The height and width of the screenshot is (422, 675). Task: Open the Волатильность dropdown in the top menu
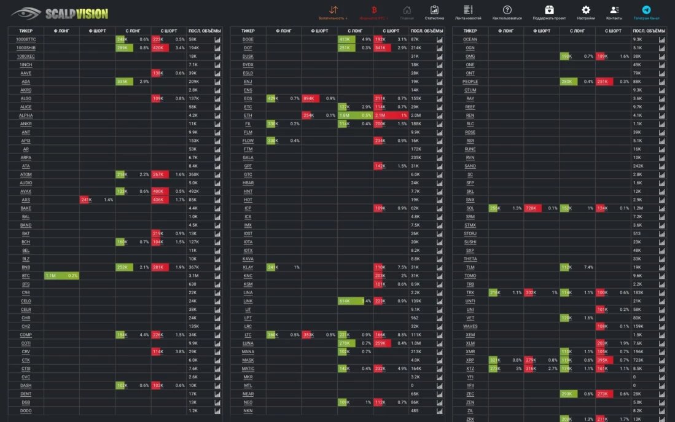tap(333, 12)
